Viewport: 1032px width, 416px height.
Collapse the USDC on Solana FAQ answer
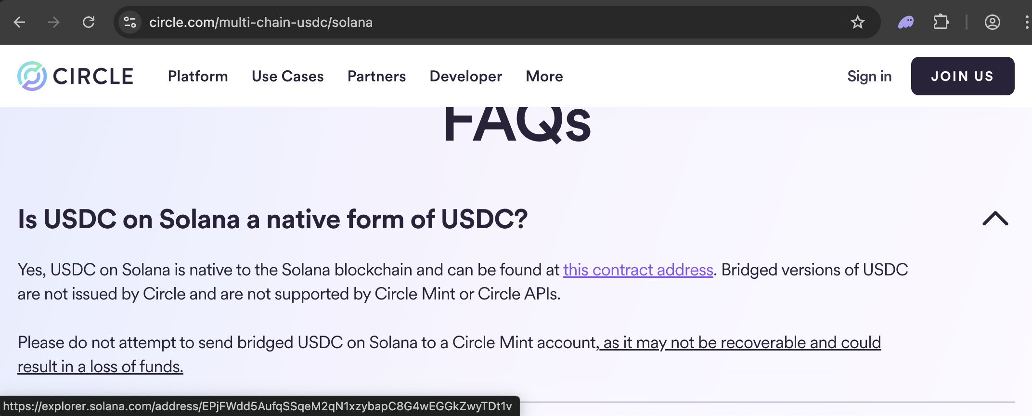996,220
